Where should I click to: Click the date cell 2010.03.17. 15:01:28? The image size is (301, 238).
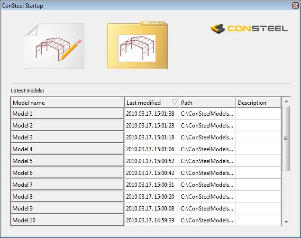[152, 125]
